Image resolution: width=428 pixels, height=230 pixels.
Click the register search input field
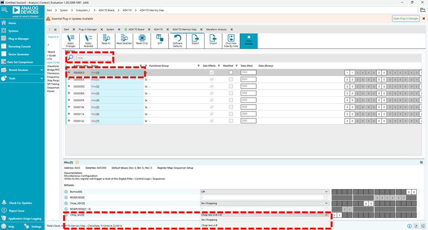point(94,58)
